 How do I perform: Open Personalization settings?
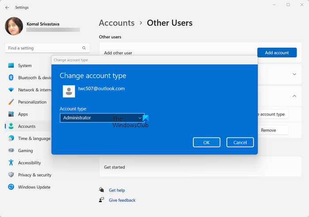(29, 102)
